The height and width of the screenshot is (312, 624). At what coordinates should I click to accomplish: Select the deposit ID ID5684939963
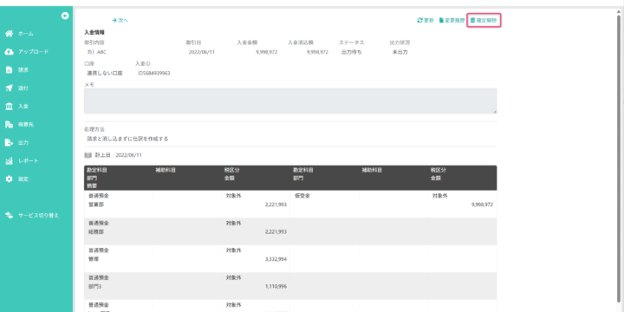154,73
